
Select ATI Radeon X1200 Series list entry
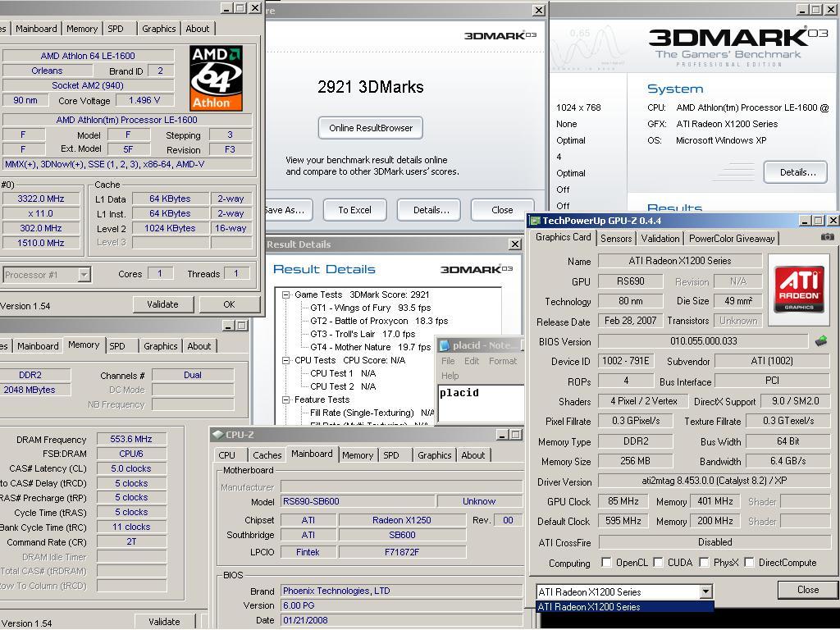(x=624, y=607)
